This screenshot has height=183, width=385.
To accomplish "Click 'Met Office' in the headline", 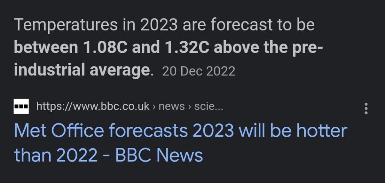I will pyautogui.click(x=59, y=131).
